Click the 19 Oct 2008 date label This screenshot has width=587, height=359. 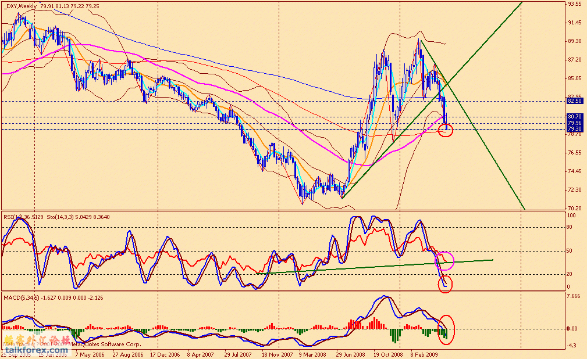click(x=389, y=354)
